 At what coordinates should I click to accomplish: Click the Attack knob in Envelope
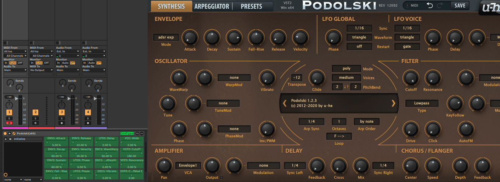point(190,37)
